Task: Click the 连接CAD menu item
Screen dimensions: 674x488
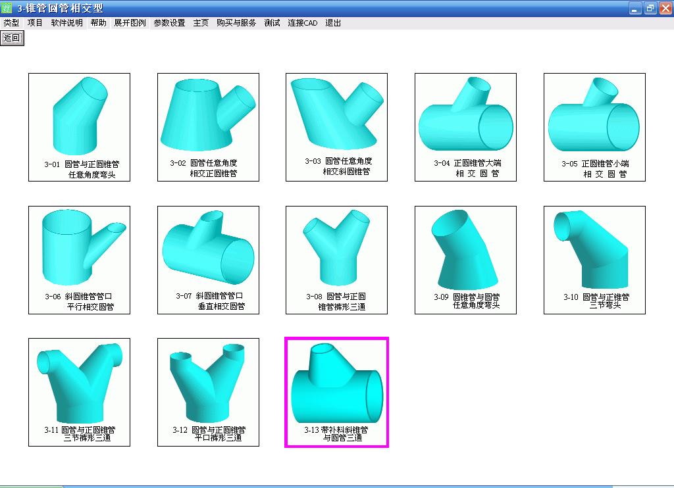Action: click(303, 23)
